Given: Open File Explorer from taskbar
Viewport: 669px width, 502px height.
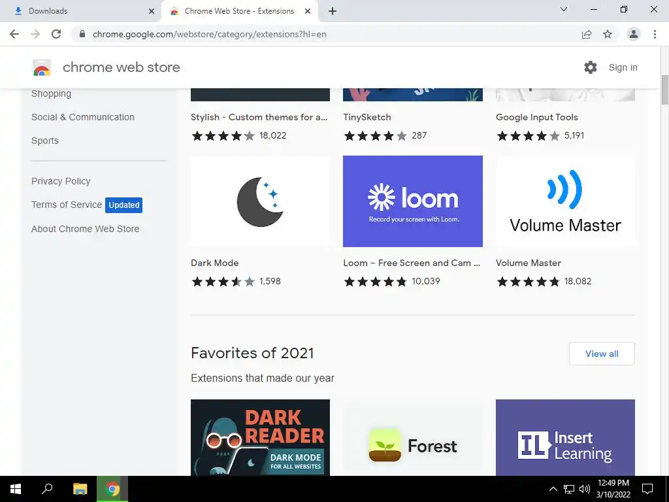Looking at the screenshot, I should click(80, 489).
